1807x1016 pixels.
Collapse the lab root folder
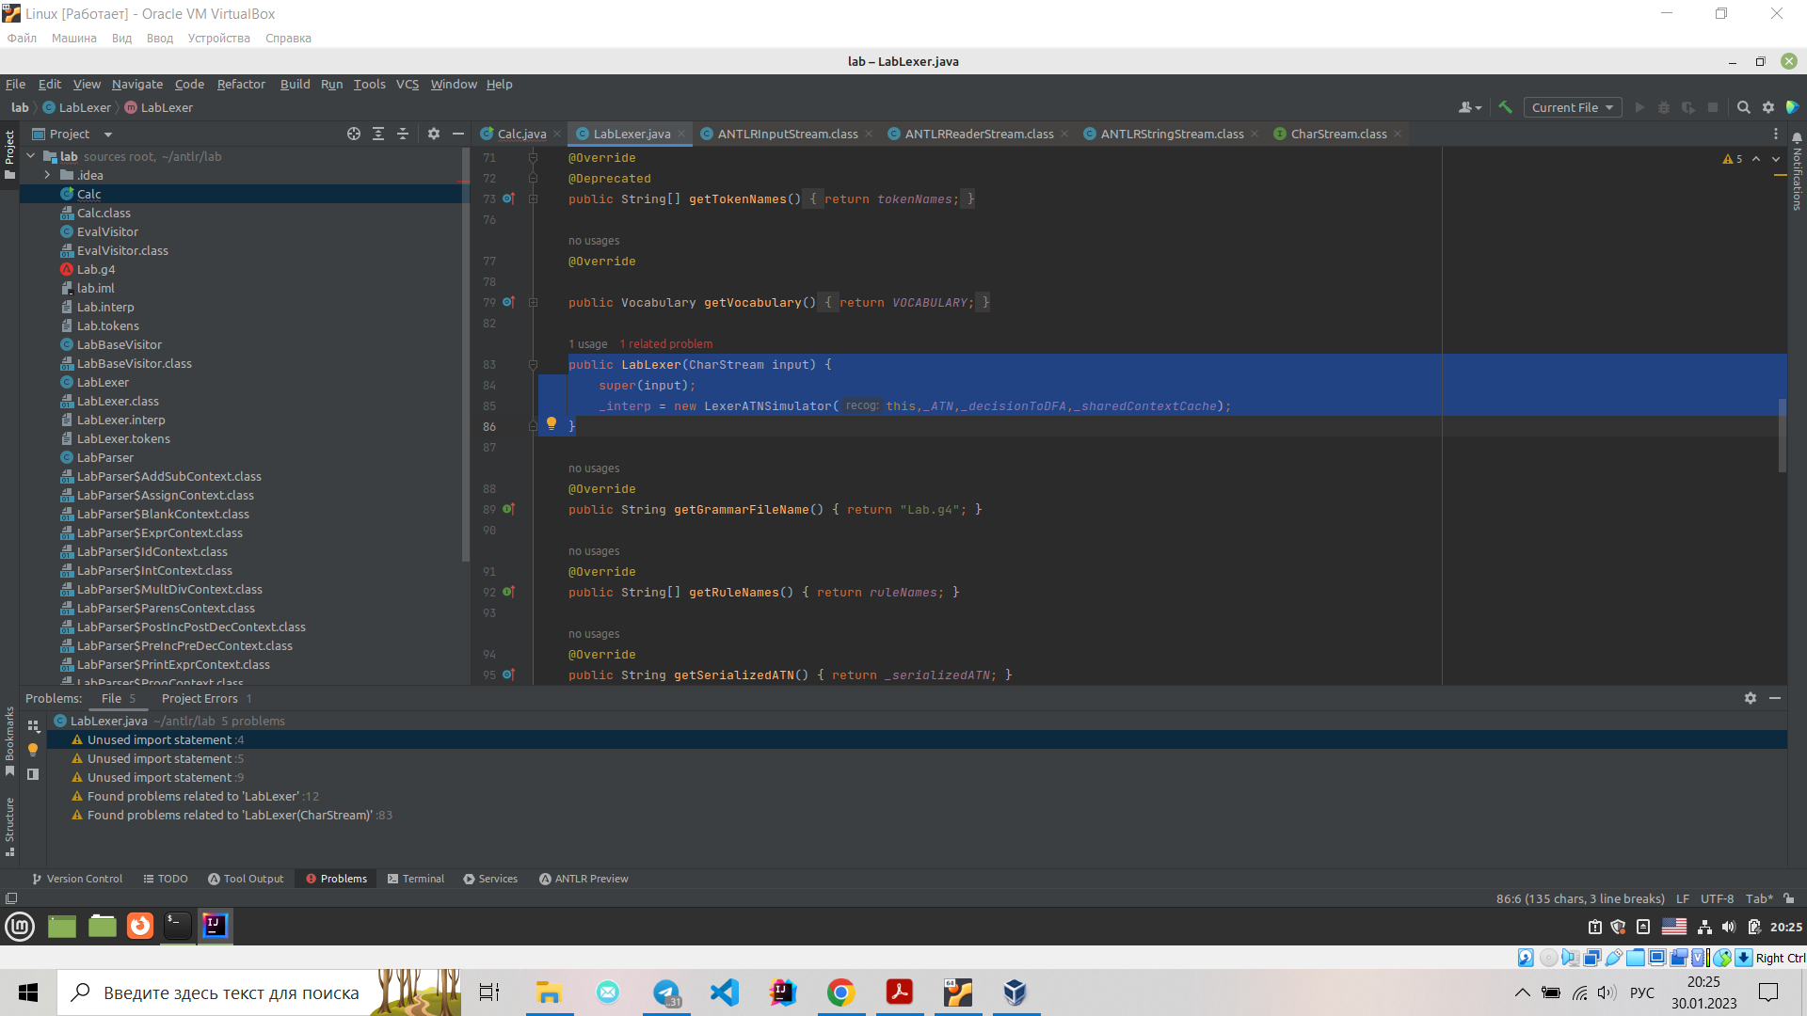click(31, 156)
